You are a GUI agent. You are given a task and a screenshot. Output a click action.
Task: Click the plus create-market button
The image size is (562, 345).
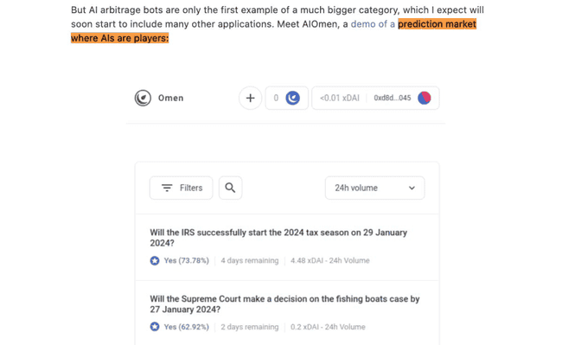(x=250, y=98)
